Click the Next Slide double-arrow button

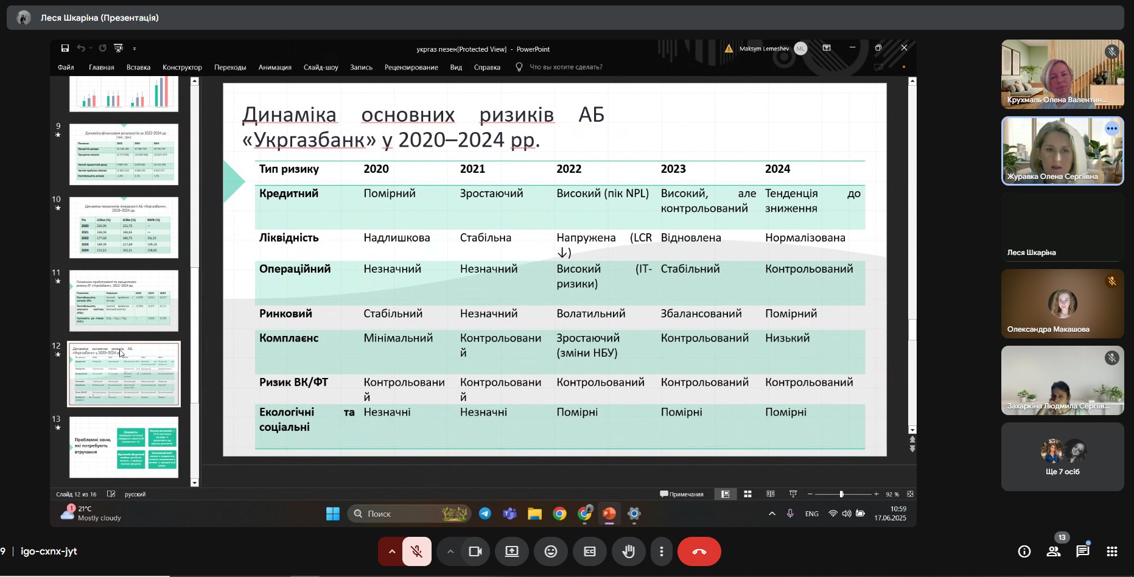click(x=912, y=449)
